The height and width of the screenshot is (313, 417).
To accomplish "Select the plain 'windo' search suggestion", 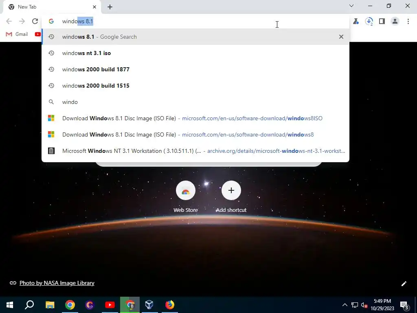I will pos(195,102).
